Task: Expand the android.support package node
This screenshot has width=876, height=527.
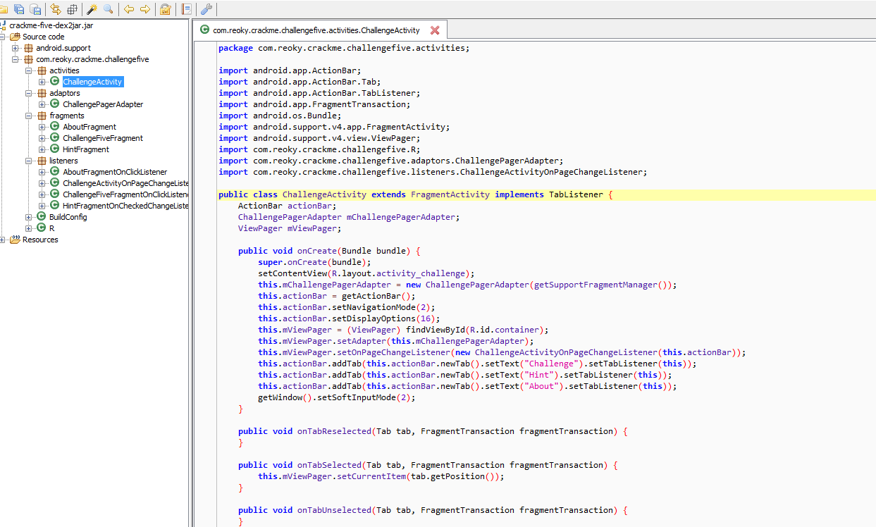Action: pyautogui.click(x=16, y=48)
